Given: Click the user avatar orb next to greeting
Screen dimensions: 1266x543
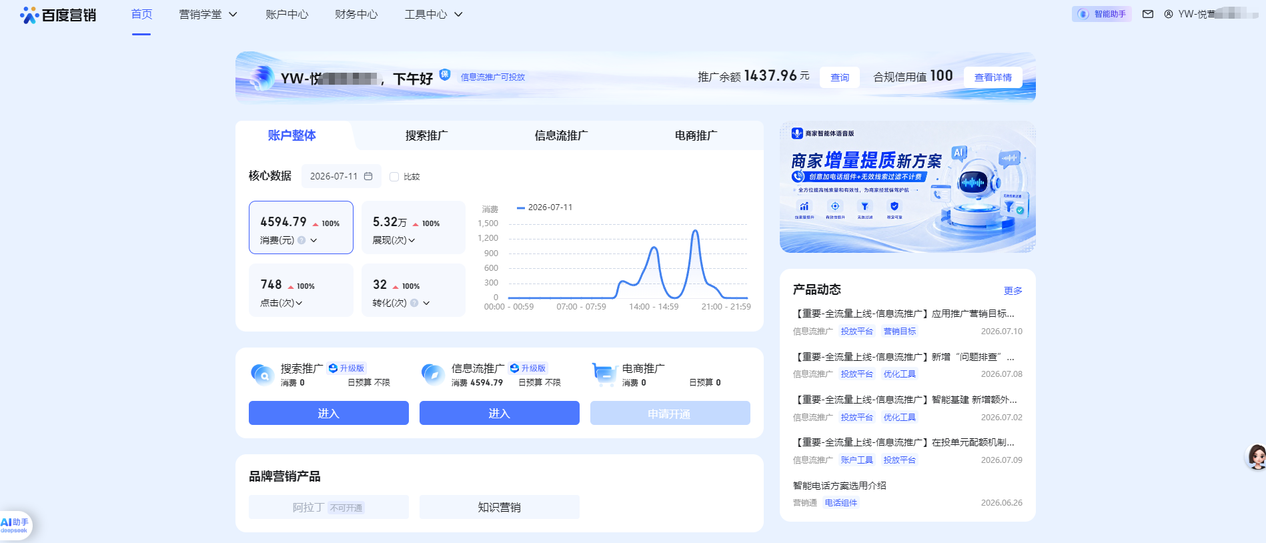Looking at the screenshot, I should [262, 78].
